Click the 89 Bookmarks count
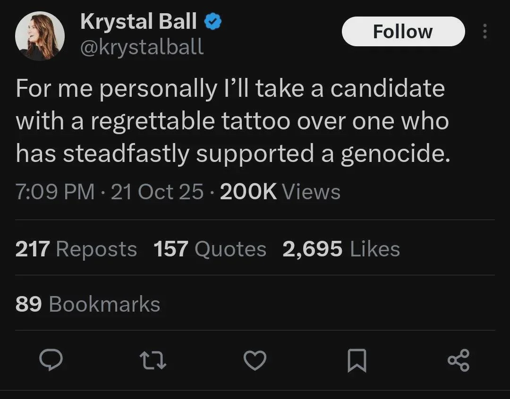Viewport: 510px width, 399px height. (88, 304)
